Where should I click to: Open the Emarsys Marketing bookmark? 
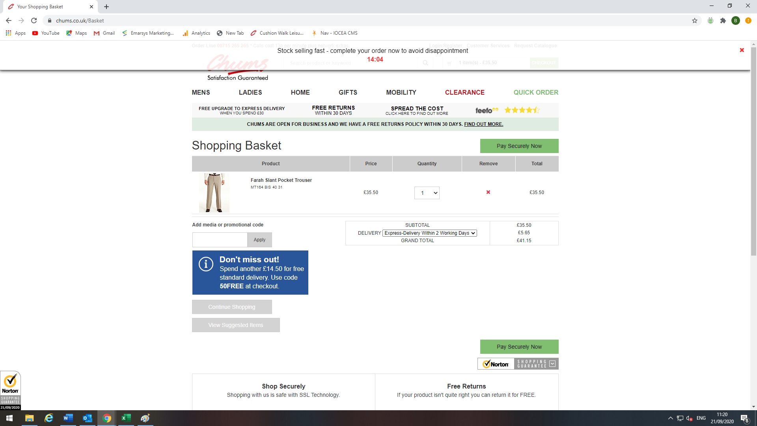click(148, 33)
